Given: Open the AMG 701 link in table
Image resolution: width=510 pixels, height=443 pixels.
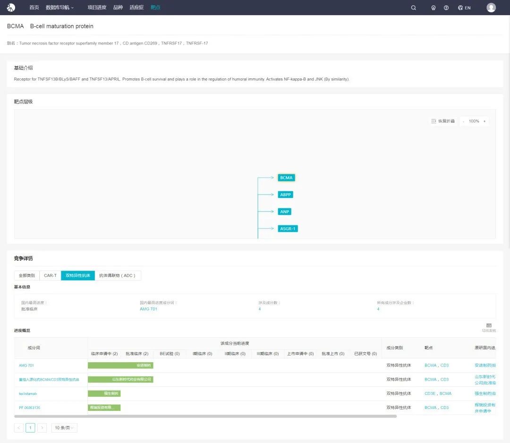Looking at the screenshot, I should coord(26,366).
